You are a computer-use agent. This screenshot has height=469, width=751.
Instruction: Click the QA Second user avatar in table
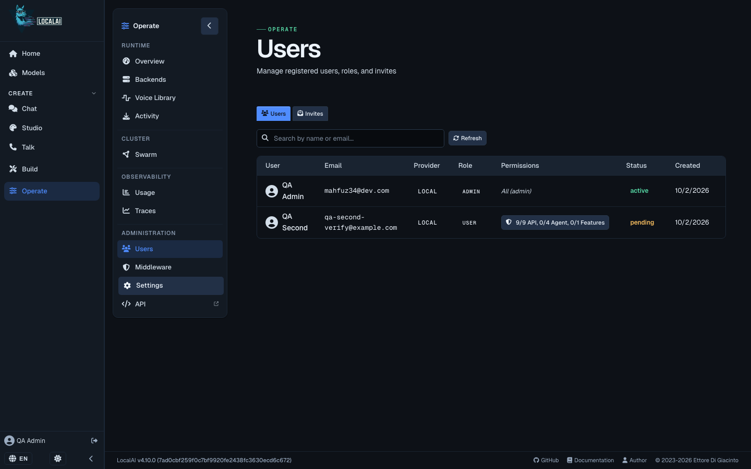pyautogui.click(x=272, y=223)
